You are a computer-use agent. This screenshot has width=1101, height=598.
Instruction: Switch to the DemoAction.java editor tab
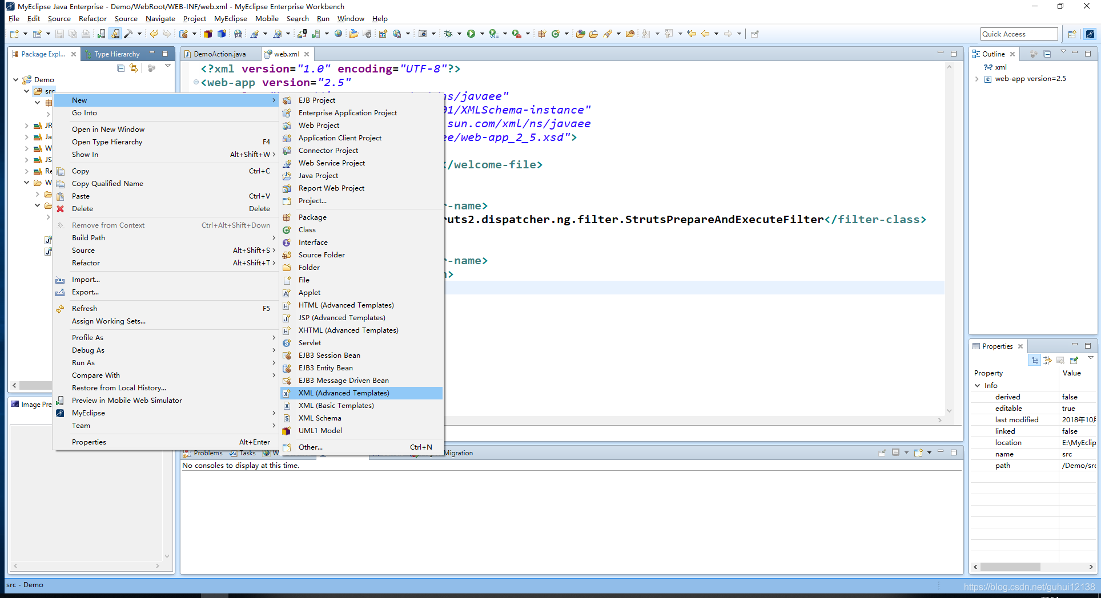click(x=220, y=54)
